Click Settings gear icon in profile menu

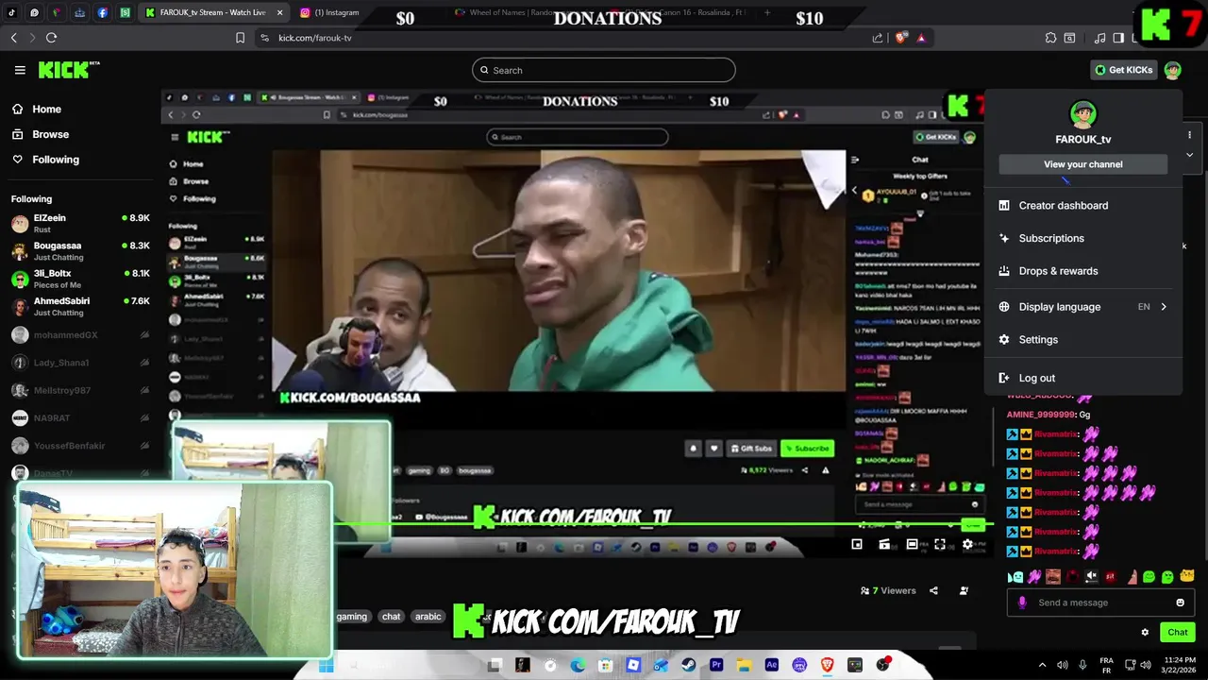pos(1004,340)
